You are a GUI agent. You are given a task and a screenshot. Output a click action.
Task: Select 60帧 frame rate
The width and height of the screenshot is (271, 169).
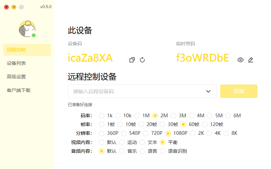[x=183, y=124]
